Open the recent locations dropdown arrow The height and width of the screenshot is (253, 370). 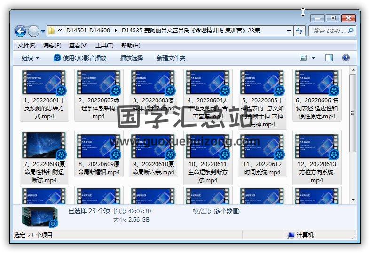43,31
